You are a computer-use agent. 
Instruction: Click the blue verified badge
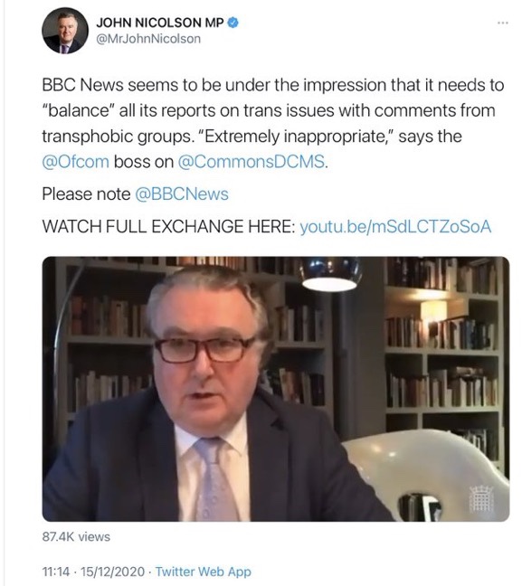click(x=233, y=23)
